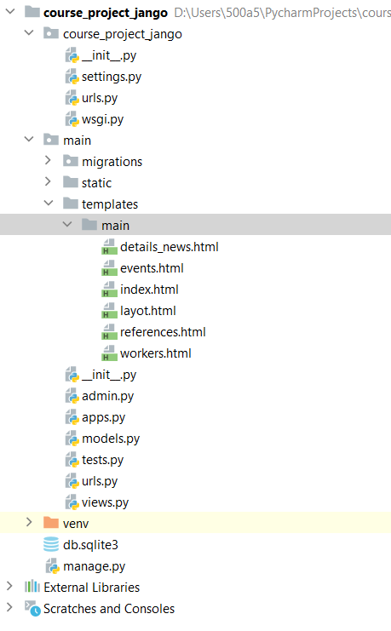This screenshot has width=391, height=631.
Task: Click the Python file icon of admin.py
Action: (72, 396)
